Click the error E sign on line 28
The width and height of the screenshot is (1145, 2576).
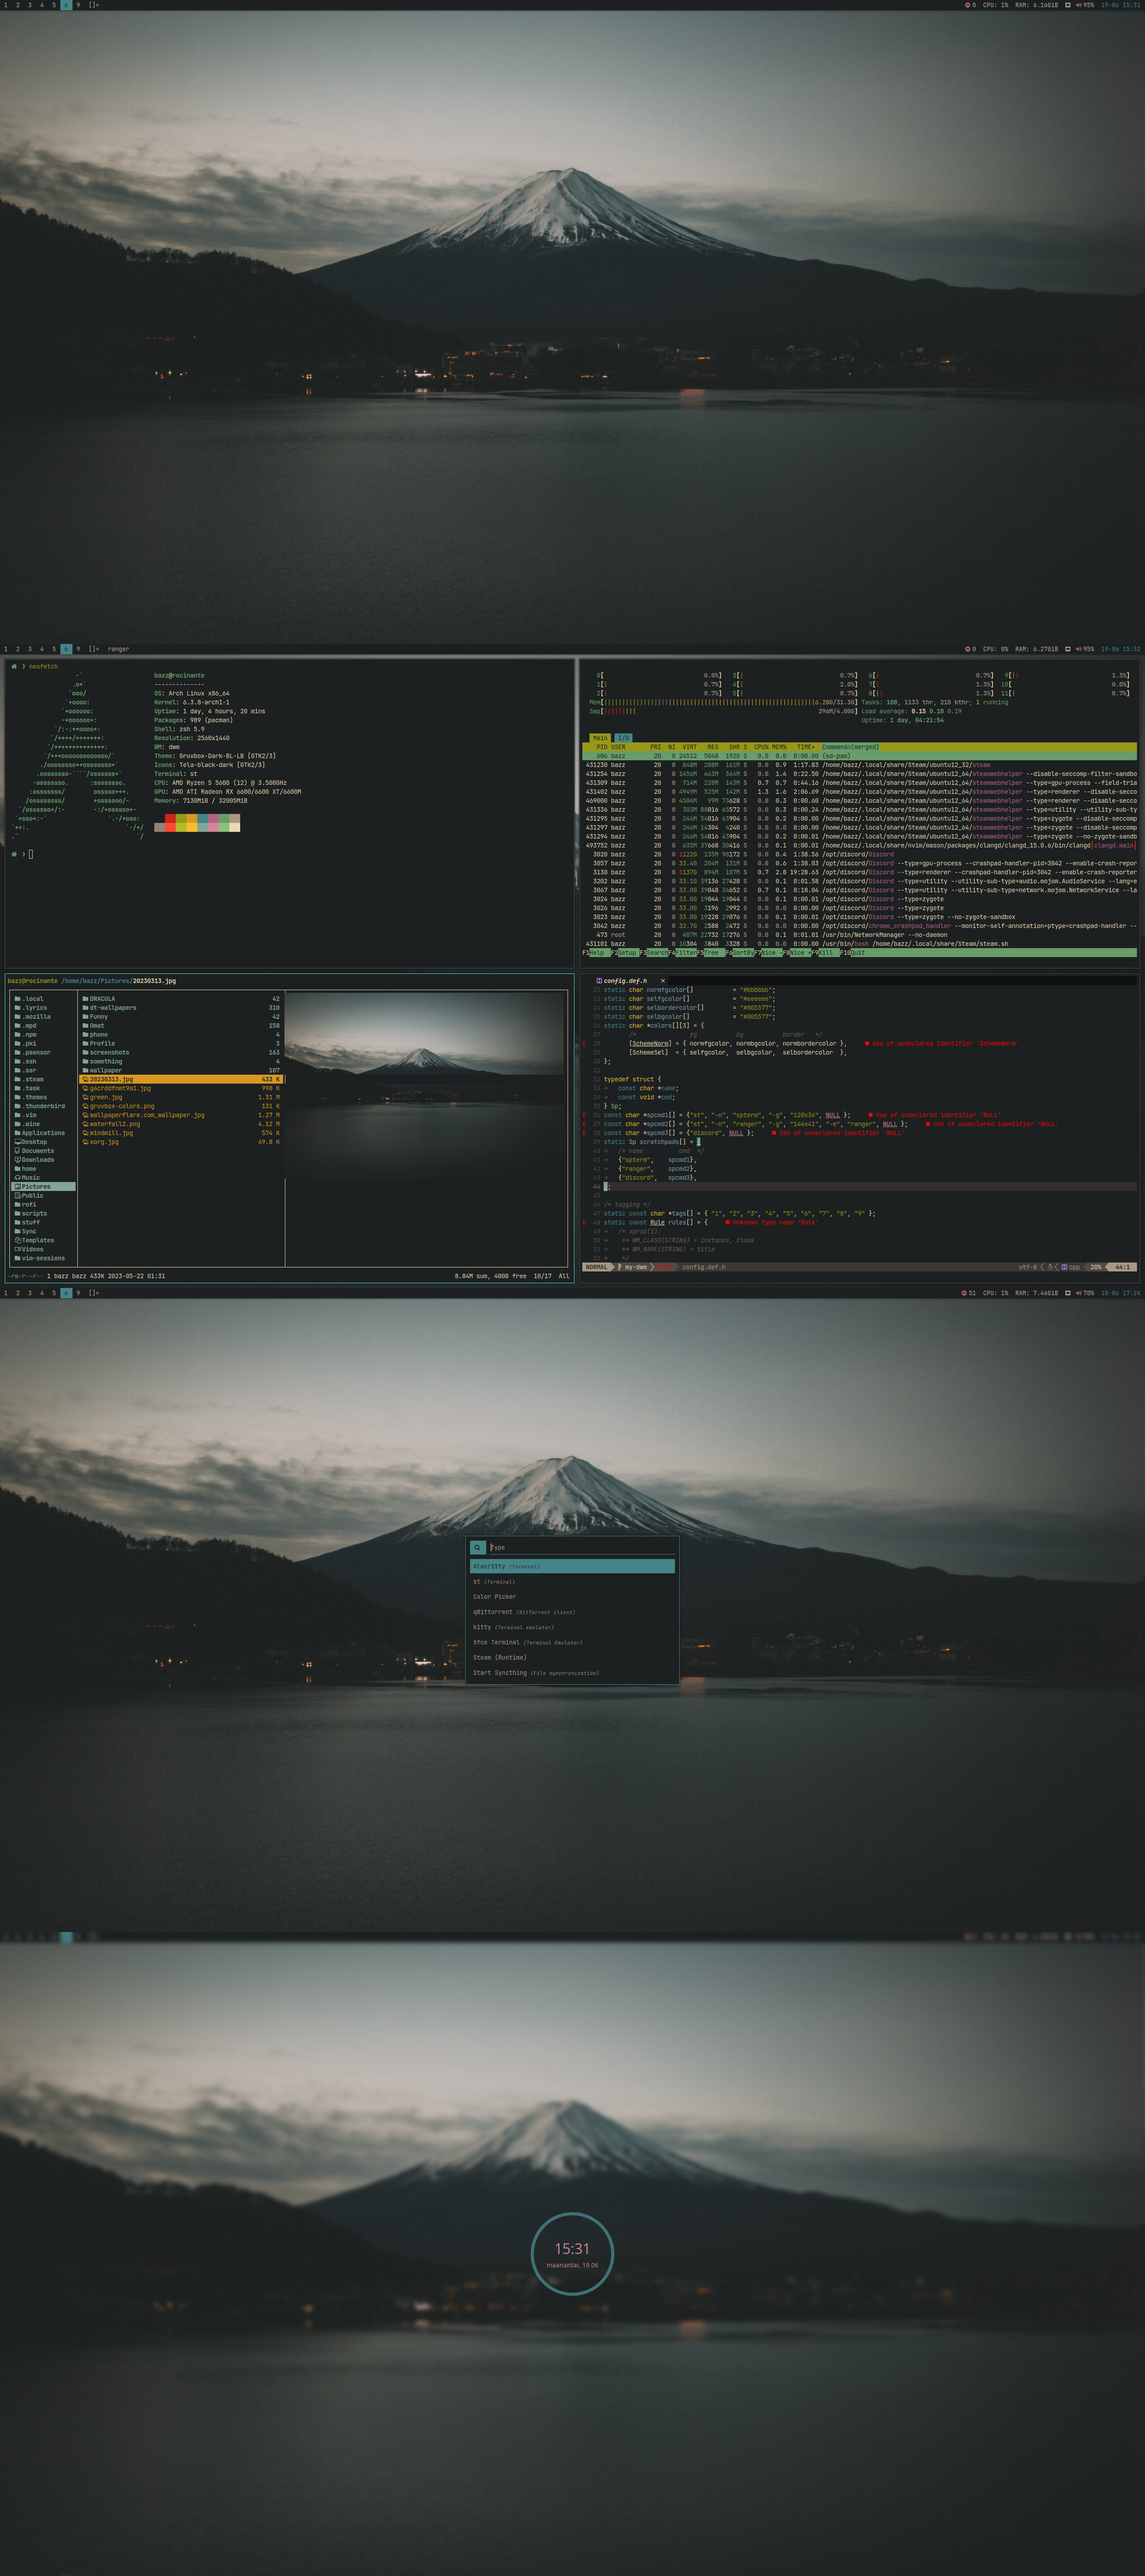(585, 1044)
